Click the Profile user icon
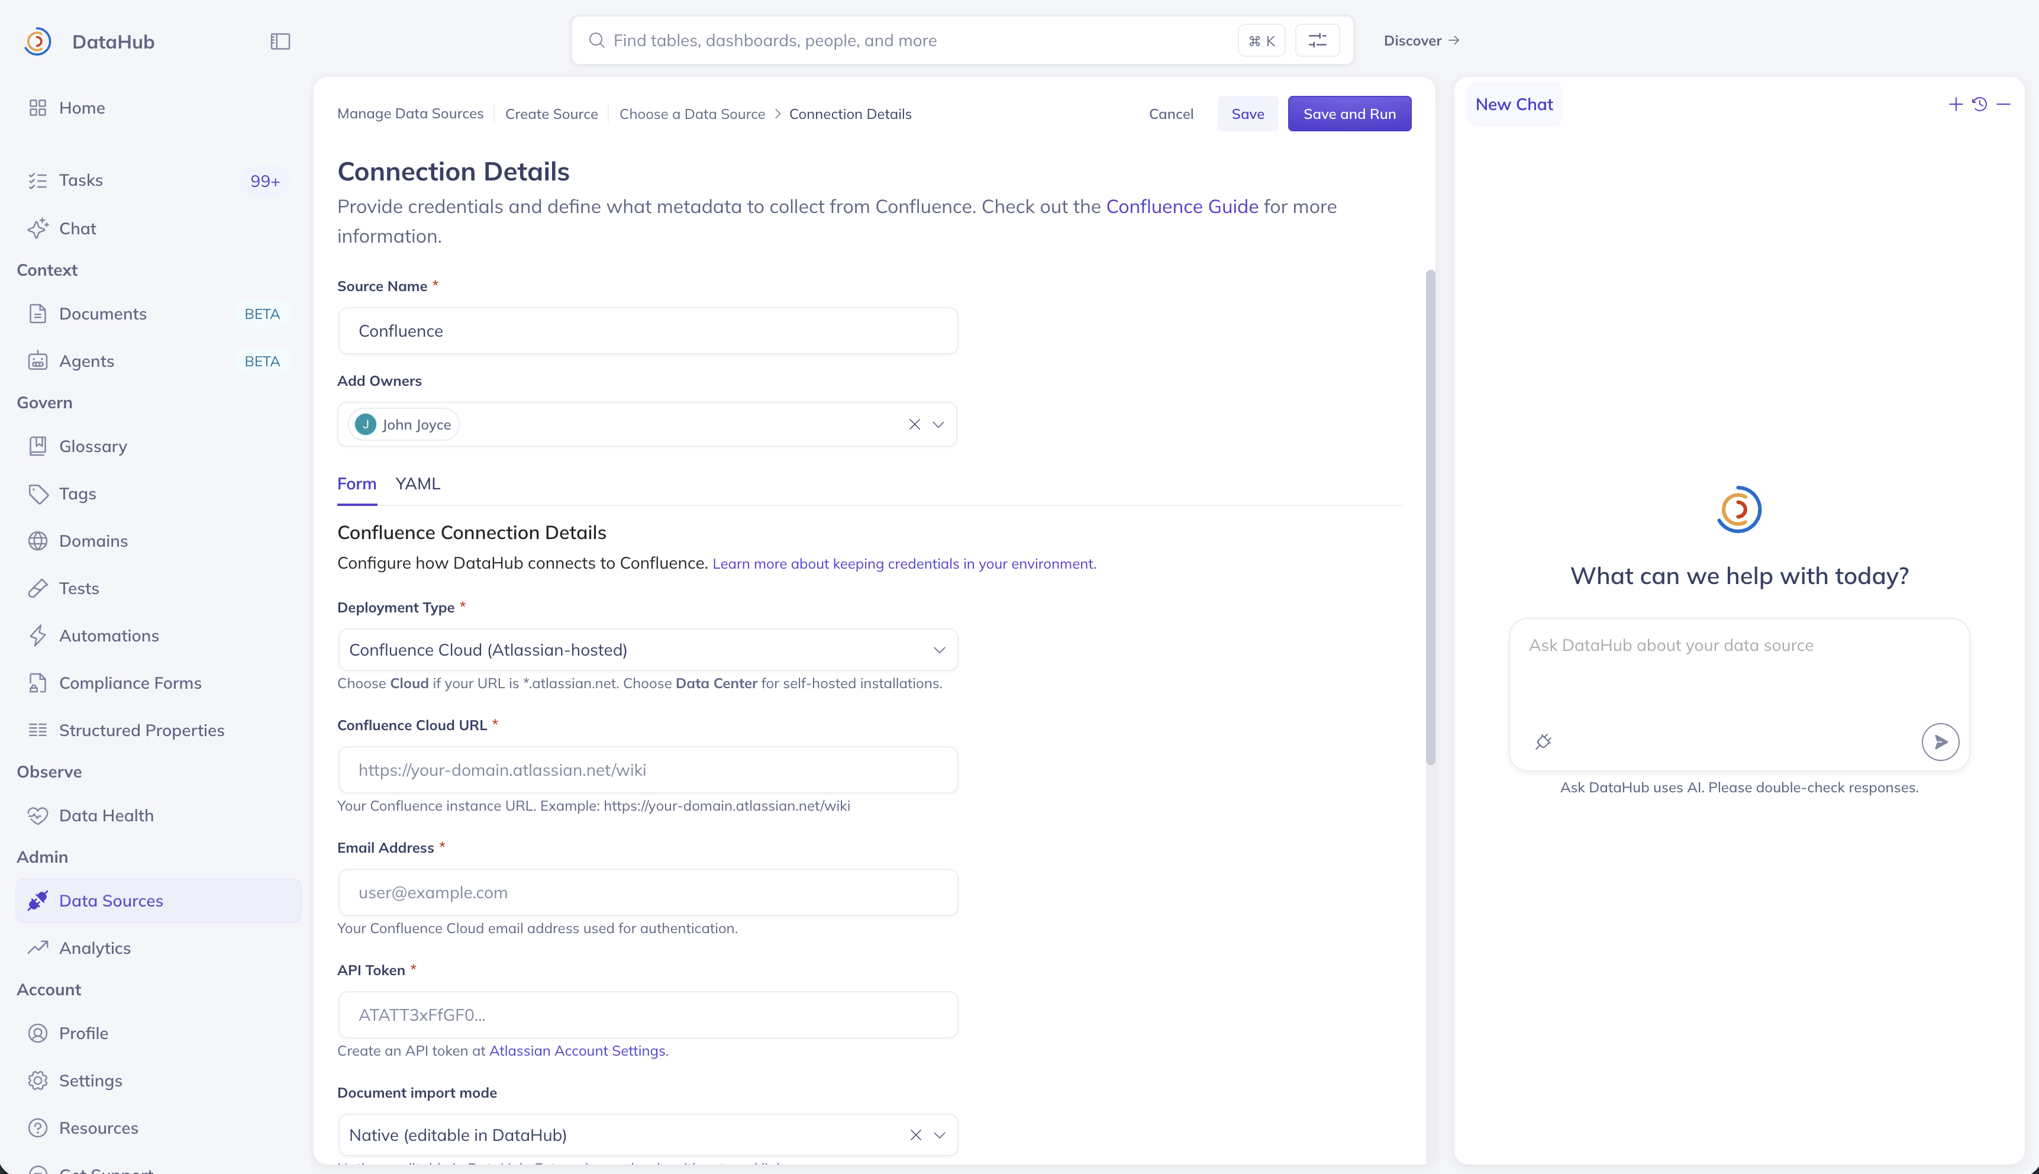Viewport: 2039px width, 1174px height. tap(38, 1034)
